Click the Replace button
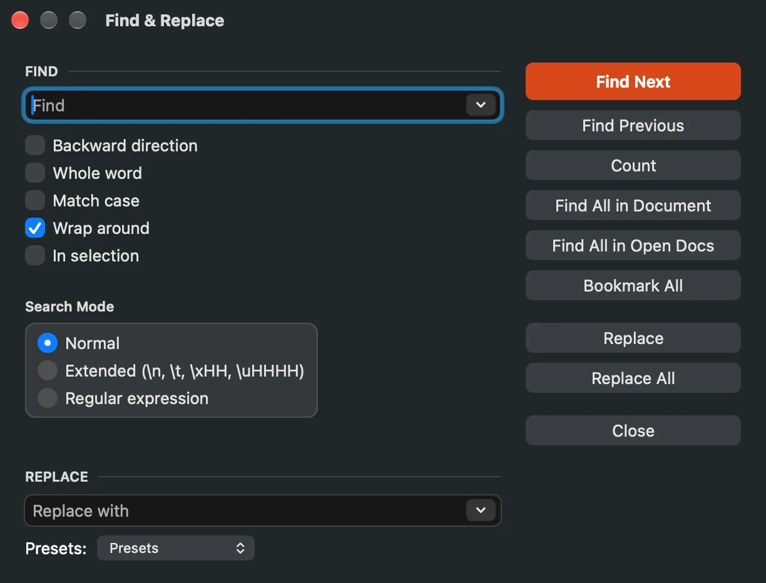The width and height of the screenshot is (766, 583). [633, 338]
